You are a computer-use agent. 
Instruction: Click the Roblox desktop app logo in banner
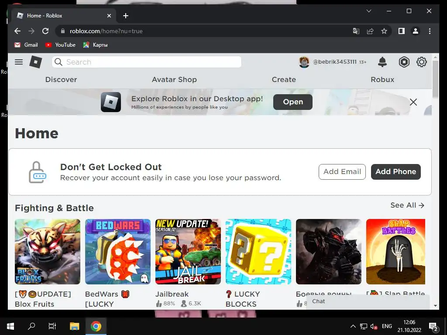click(x=110, y=102)
